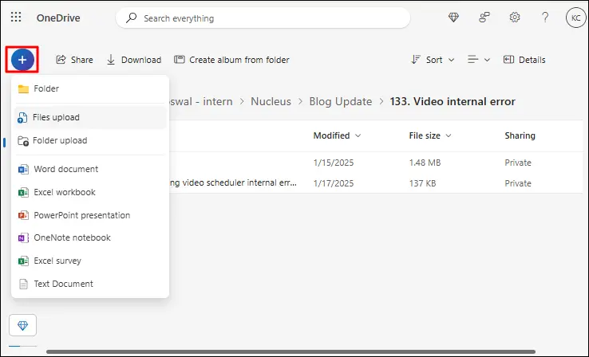Open the Modified column dropdown

[x=337, y=135]
